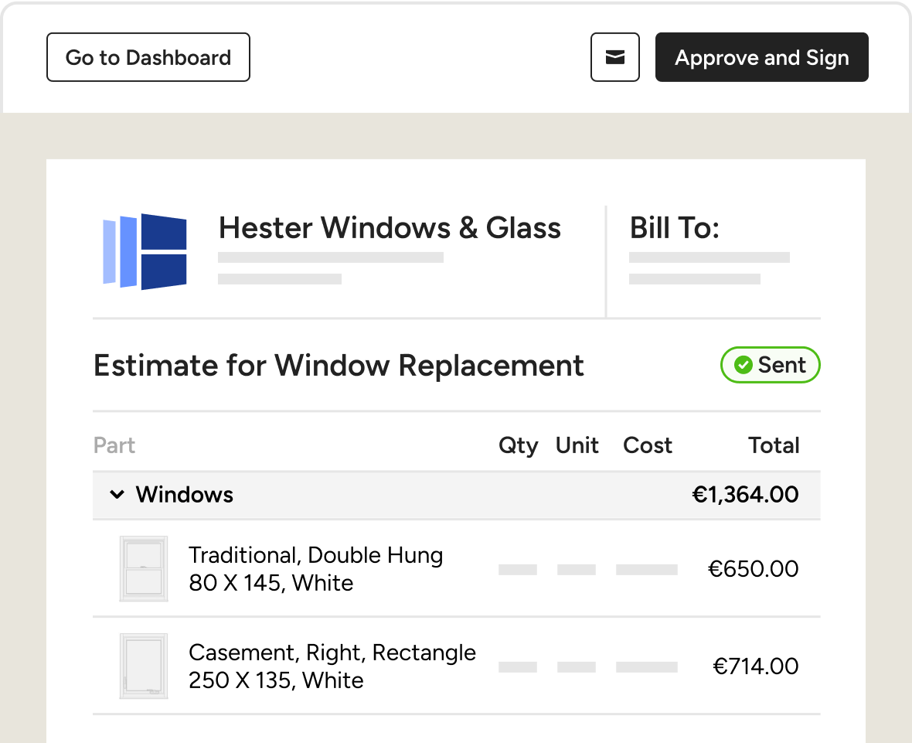Click the Bill To heading
Image resolution: width=912 pixels, height=743 pixels.
(675, 227)
